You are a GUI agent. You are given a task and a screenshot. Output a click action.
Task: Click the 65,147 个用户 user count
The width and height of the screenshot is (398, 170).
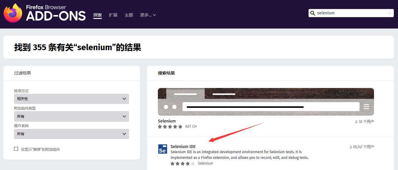pyautogui.click(x=362, y=147)
